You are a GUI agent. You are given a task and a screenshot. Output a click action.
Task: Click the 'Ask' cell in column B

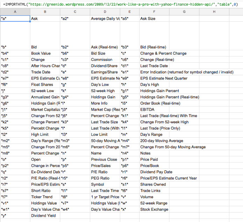[45, 19]
